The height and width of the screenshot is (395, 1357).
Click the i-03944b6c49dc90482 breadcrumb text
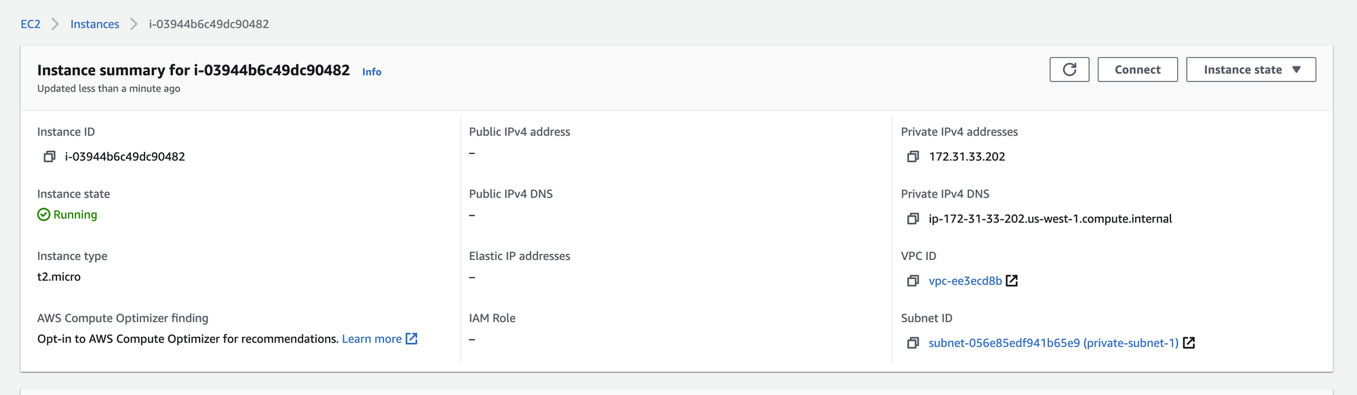point(209,24)
